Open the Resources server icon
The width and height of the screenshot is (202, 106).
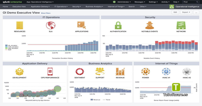coord(20,25)
